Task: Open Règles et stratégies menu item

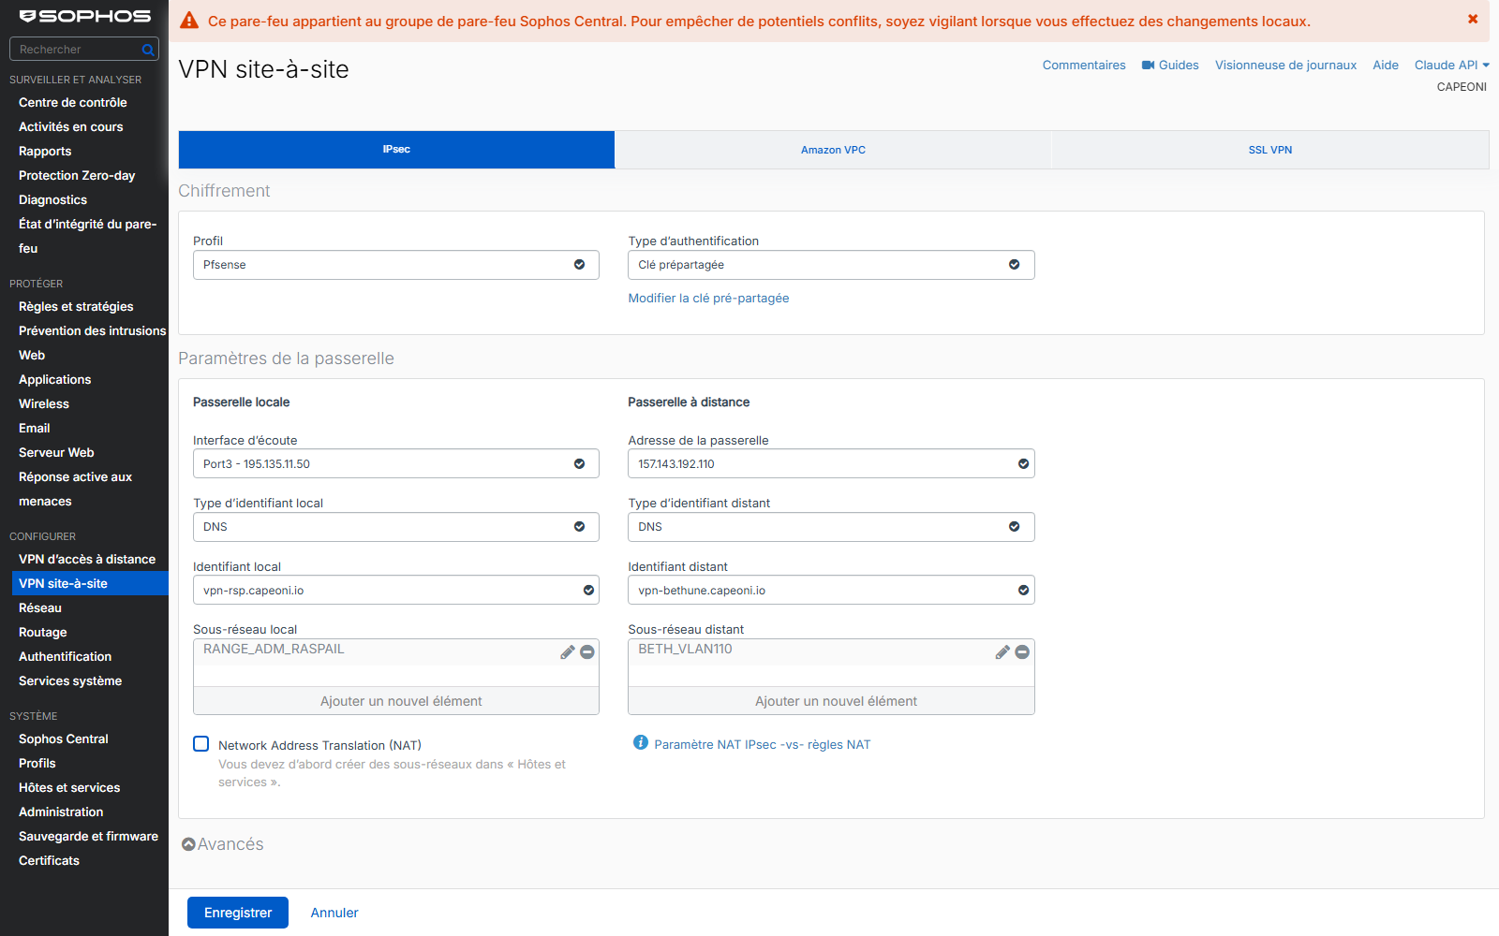Action: point(76,307)
